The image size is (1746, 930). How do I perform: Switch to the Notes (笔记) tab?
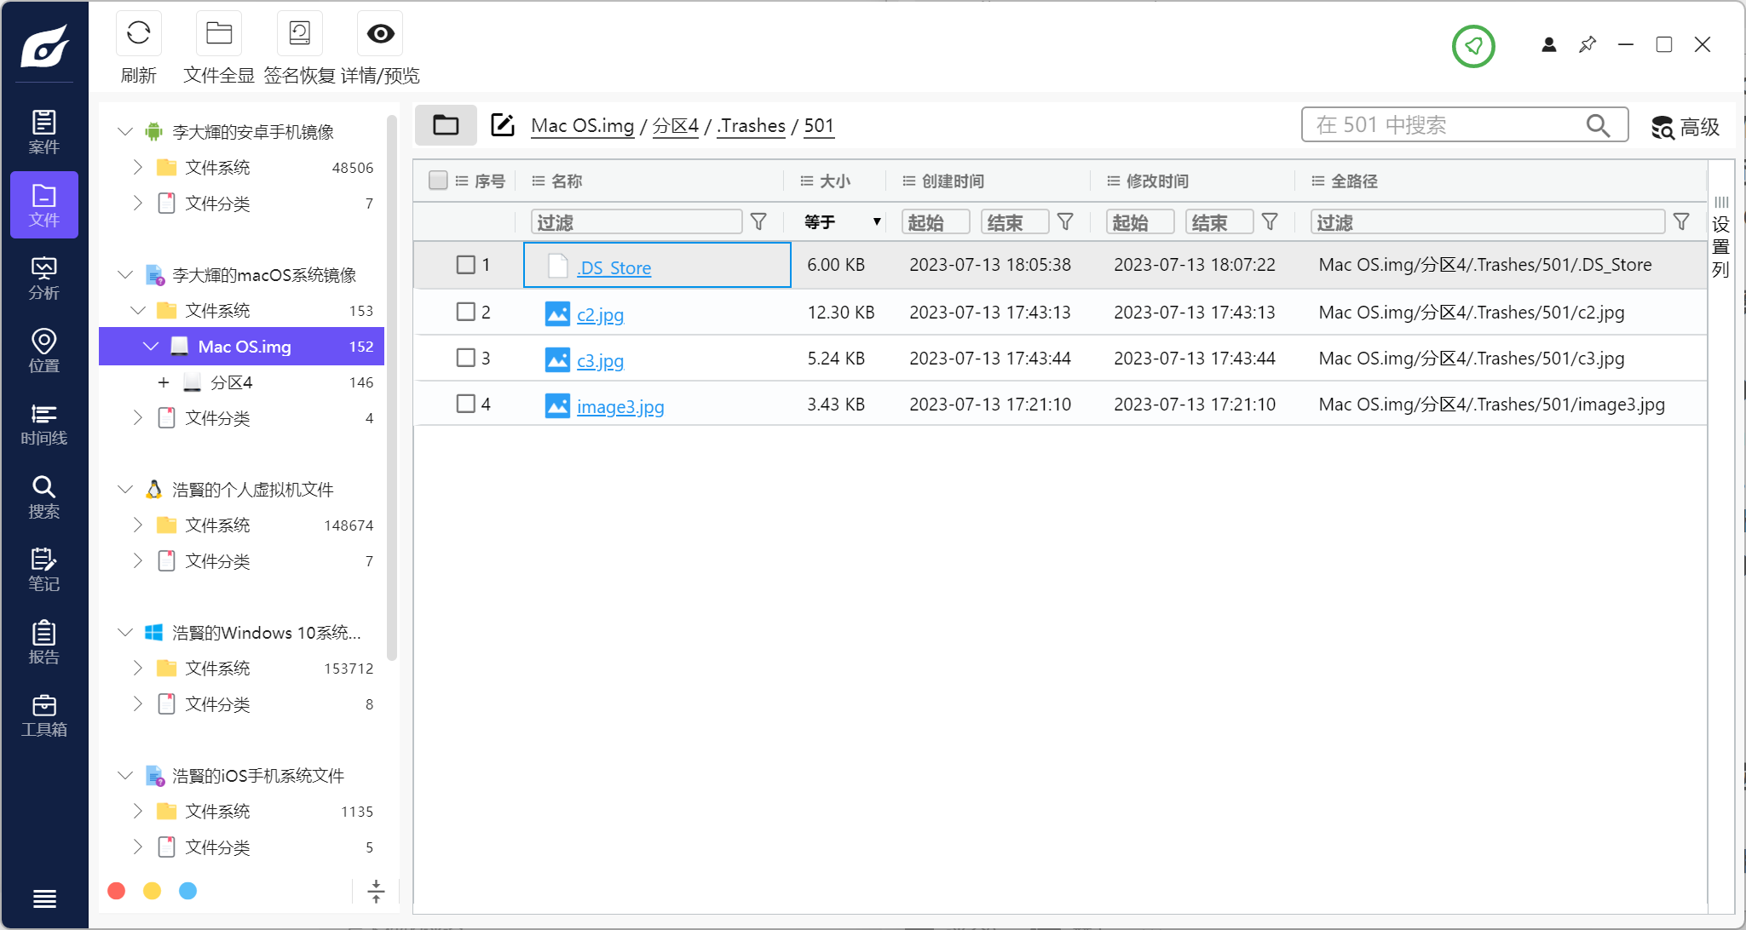(44, 570)
